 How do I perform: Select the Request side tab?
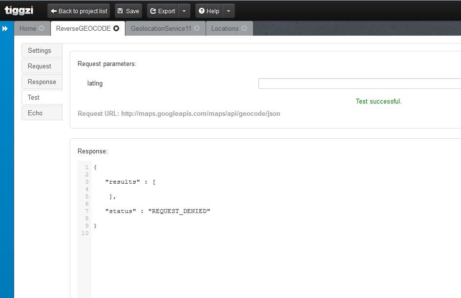(x=40, y=66)
